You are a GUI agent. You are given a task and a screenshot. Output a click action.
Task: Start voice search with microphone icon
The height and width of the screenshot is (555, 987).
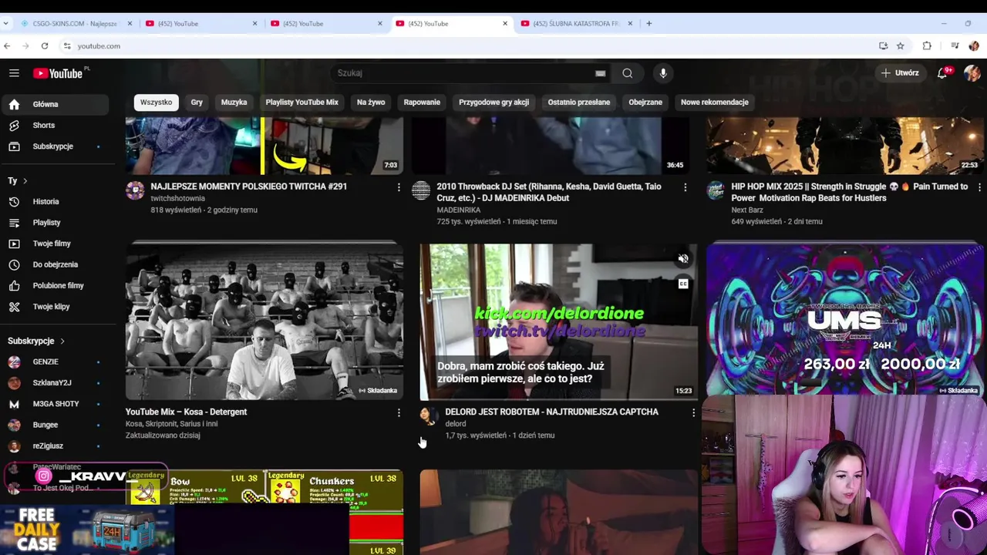[663, 73]
